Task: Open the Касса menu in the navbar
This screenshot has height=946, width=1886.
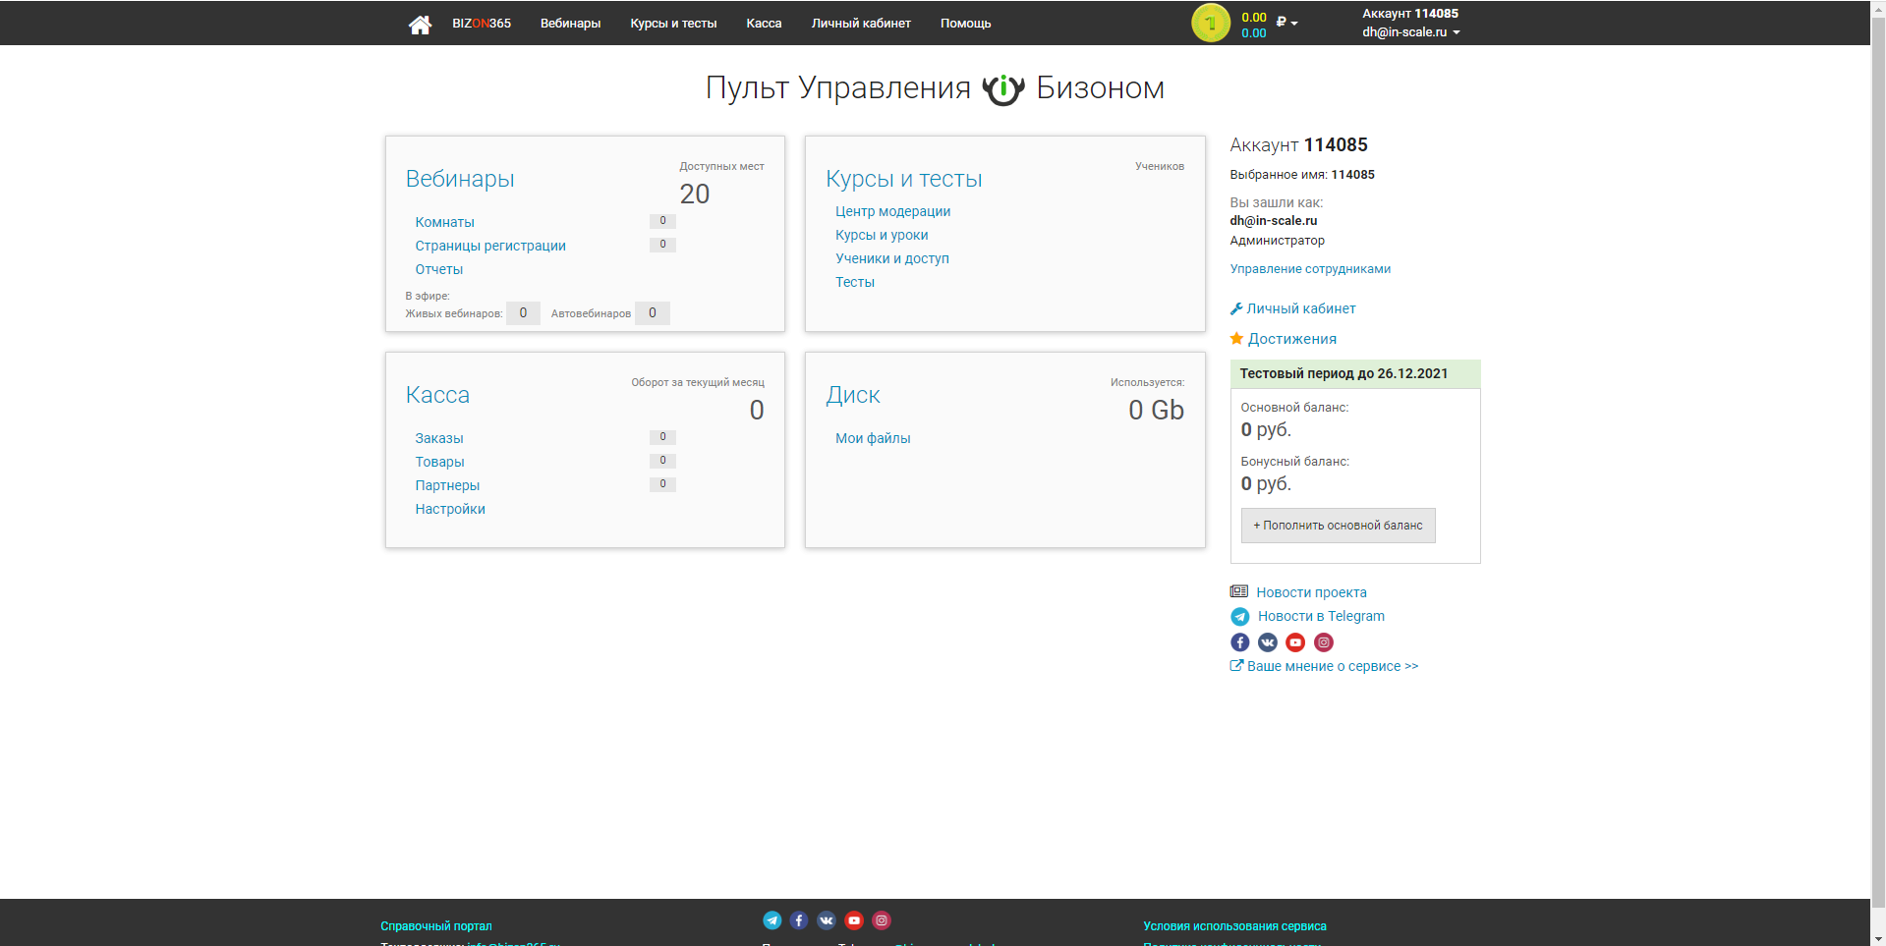Action: click(x=764, y=24)
